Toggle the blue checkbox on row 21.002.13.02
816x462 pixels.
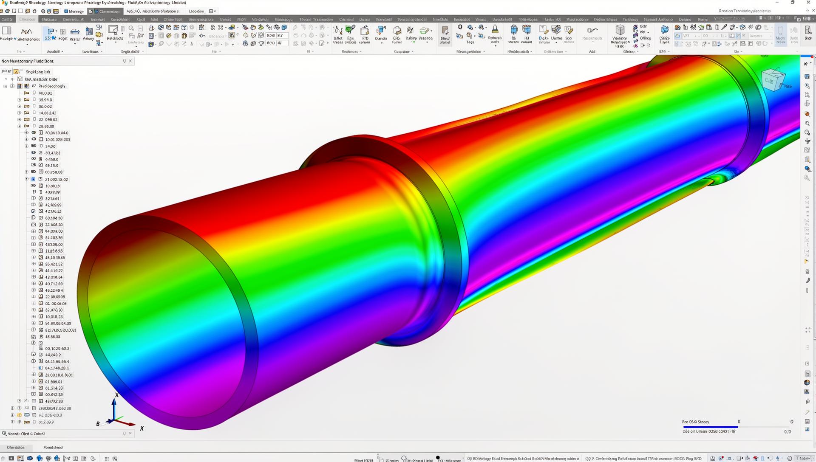pyautogui.click(x=34, y=179)
